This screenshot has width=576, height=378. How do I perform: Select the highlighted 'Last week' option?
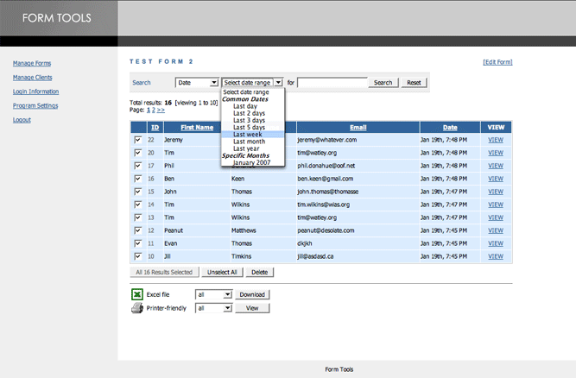tap(253, 135)
